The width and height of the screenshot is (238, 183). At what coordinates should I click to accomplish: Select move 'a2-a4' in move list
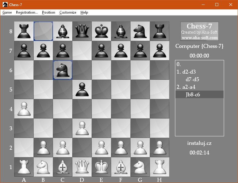point(189,87)
